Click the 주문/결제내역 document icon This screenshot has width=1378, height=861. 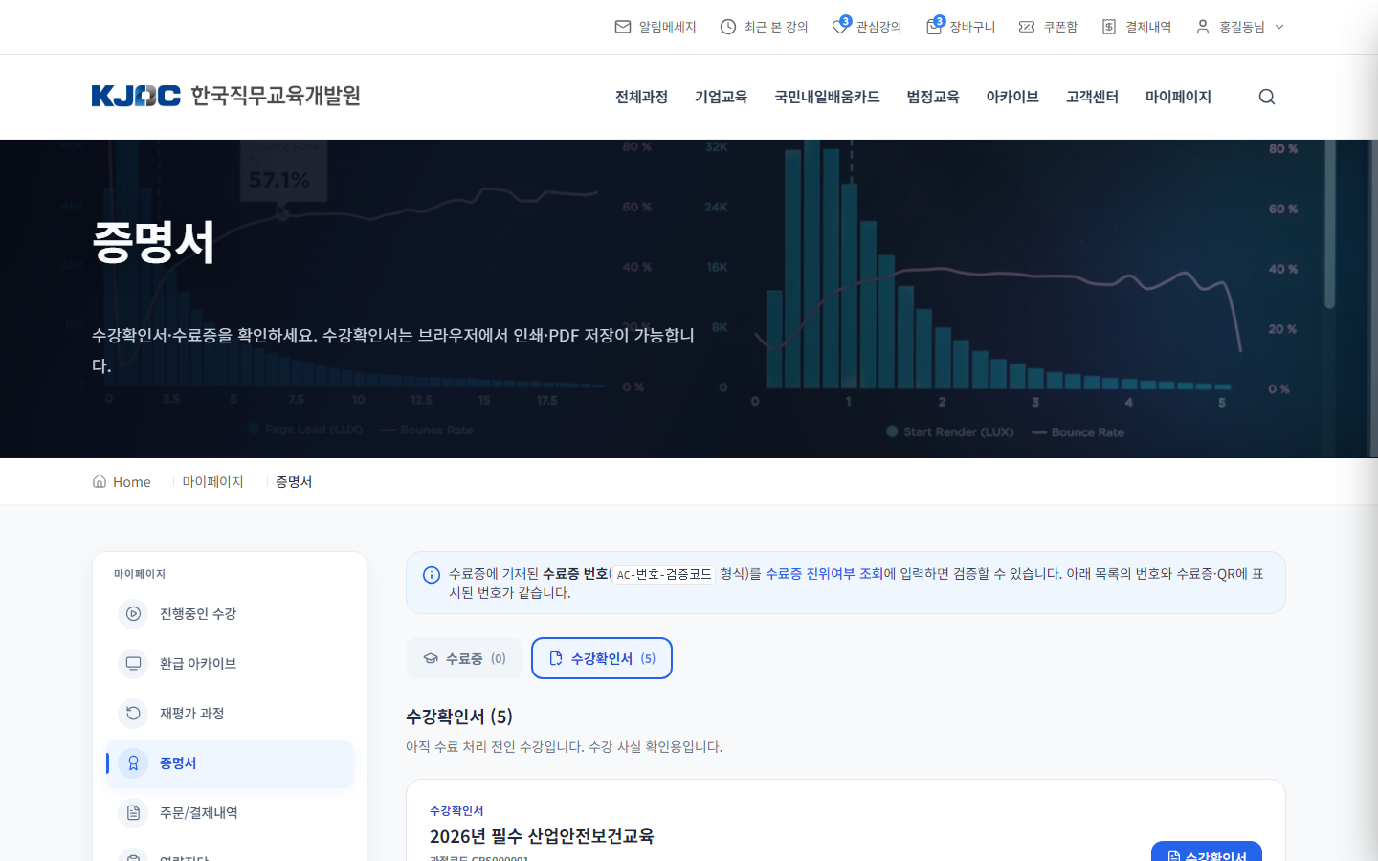tap(133, 812)
